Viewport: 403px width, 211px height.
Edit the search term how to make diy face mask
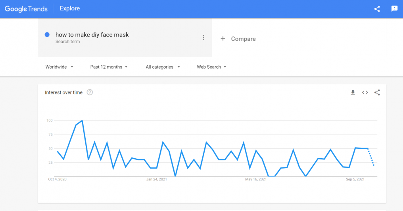click(x=92, y=35)
